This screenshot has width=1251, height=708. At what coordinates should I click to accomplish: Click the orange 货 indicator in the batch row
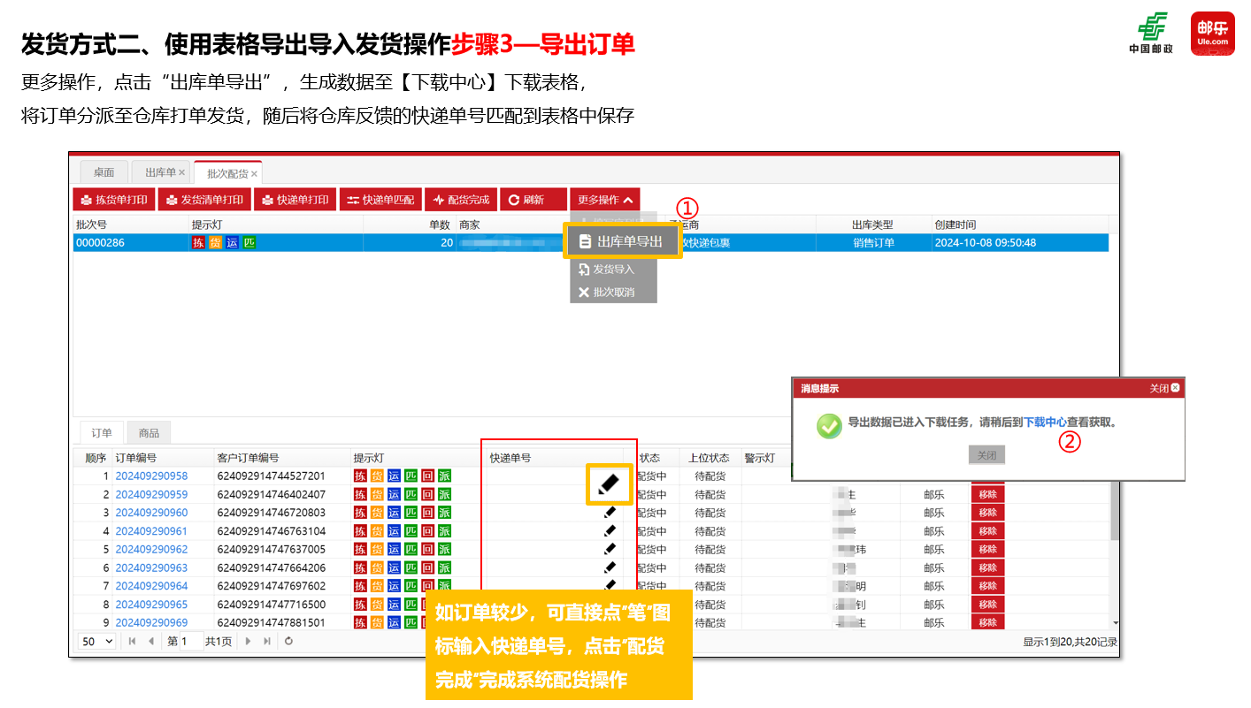point(215,243)
